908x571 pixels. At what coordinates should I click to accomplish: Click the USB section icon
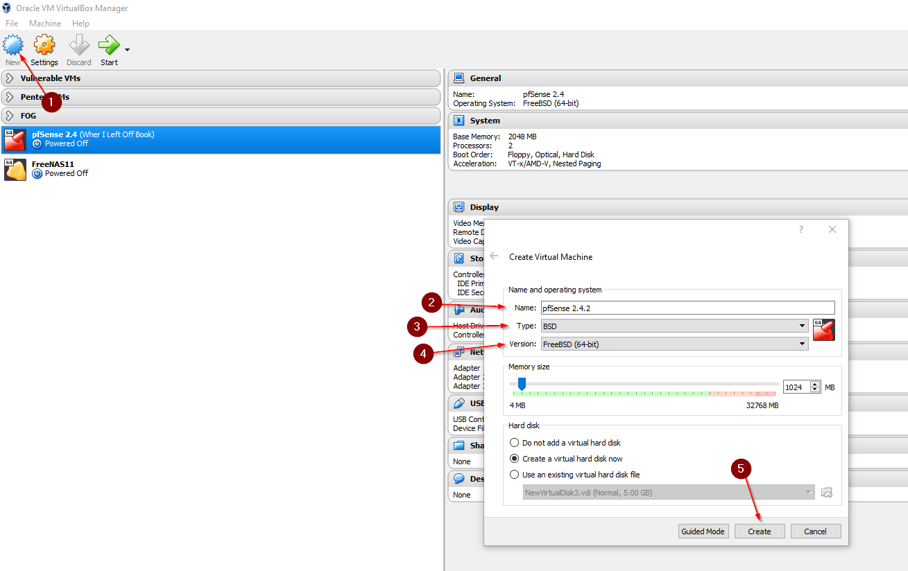point(459,403)
